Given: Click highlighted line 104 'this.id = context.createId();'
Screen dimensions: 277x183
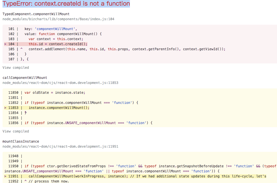Looking at the screenshot, I should [46, 44].
